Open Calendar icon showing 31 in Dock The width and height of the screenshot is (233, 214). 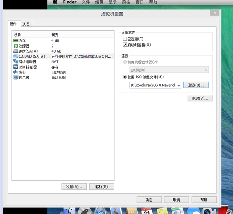point(146,211)
